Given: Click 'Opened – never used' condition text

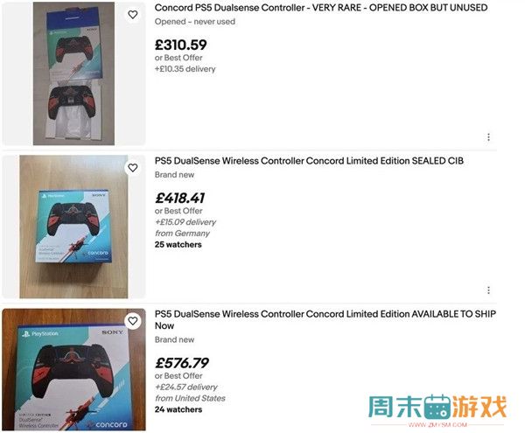Looking at the screenshot, I should [x=195, y=21].
